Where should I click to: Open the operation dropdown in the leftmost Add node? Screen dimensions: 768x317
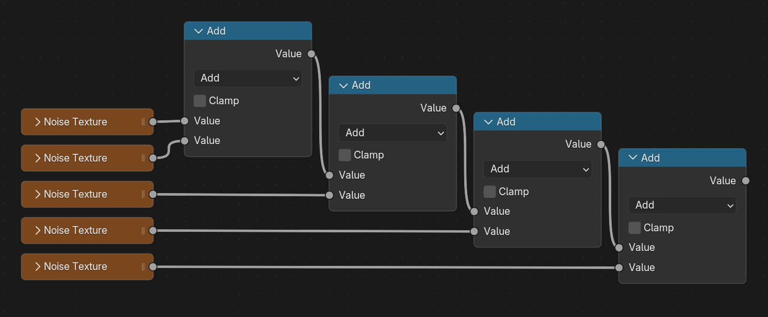click(248, 78)
